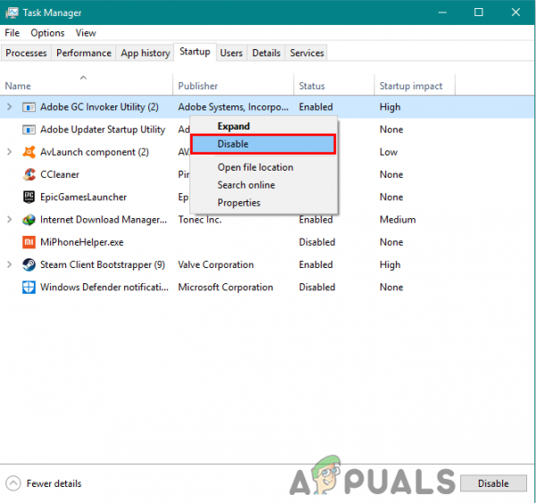Collapse view with Fewer details
536x503 pixels.
pyautogui.click(x=44, y=484)
